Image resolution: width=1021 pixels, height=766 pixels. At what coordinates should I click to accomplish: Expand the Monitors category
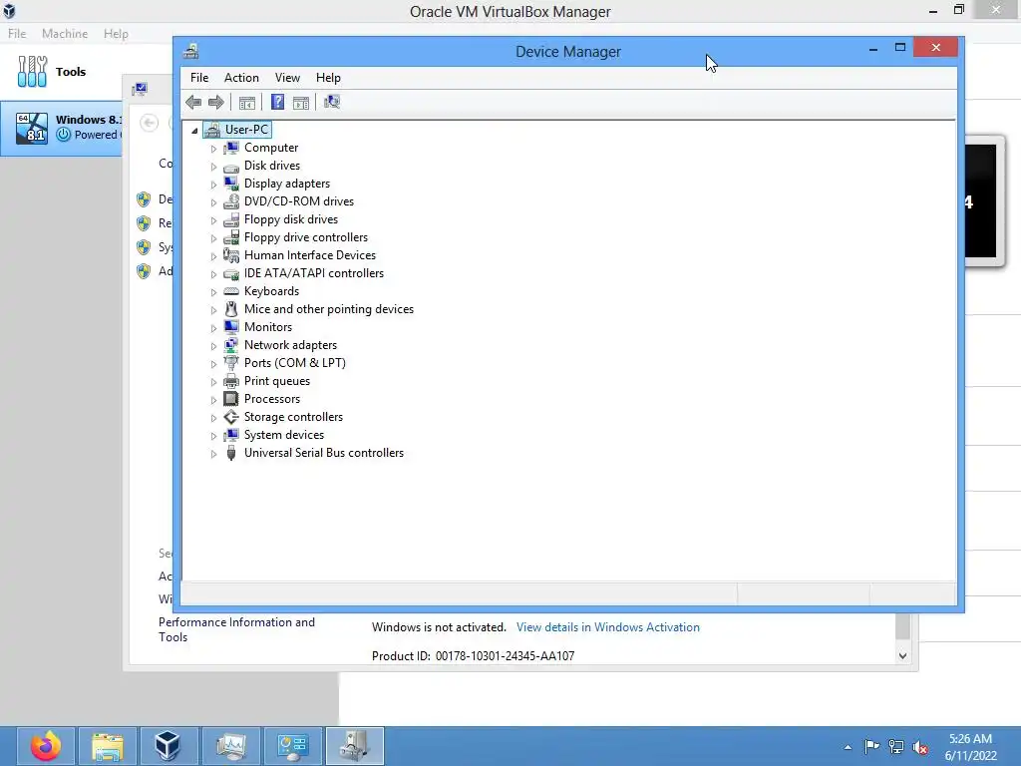click(x=213, y=327)
